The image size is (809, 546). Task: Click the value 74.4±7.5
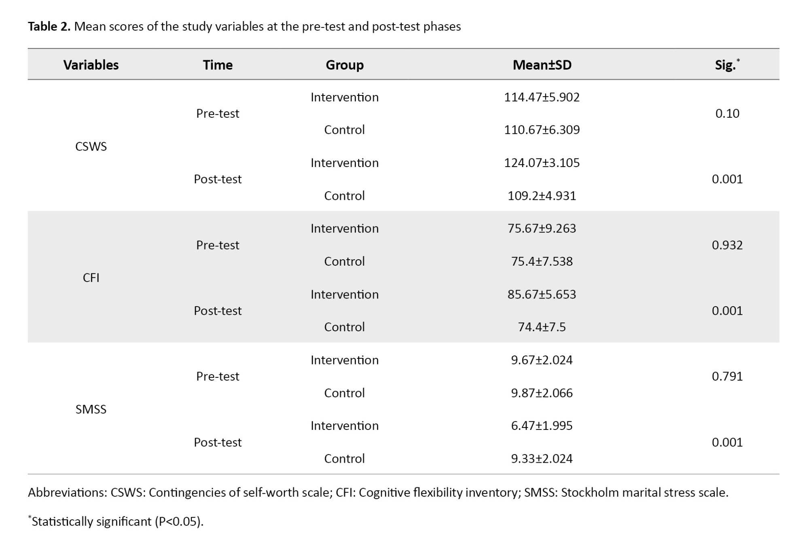pos(542,327)
